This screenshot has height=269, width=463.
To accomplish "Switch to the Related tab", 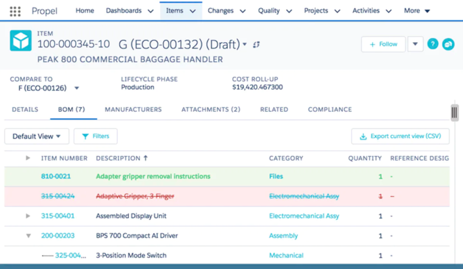I will click(x=274, y=109).
